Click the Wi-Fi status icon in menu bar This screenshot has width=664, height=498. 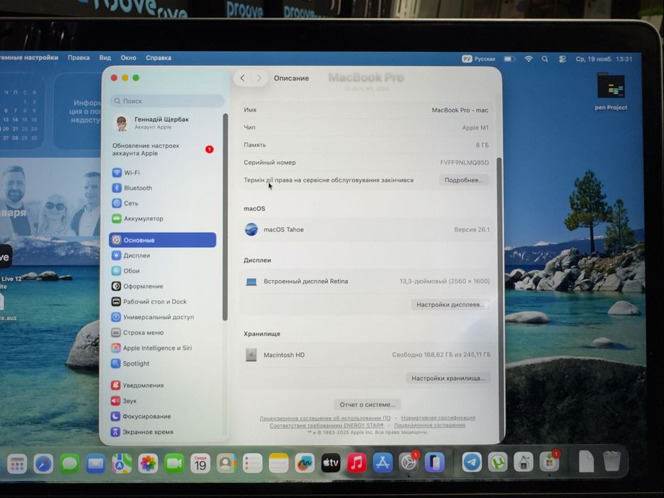click(x=529, y=59)
